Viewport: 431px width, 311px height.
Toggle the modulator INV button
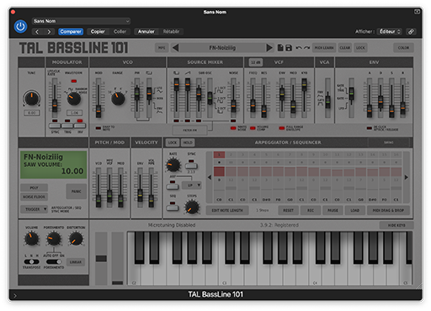click(80, 126)
